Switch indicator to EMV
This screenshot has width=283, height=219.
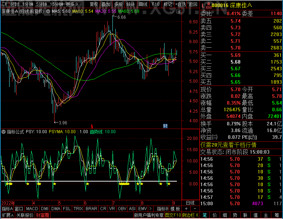click(x=143, y=209)
